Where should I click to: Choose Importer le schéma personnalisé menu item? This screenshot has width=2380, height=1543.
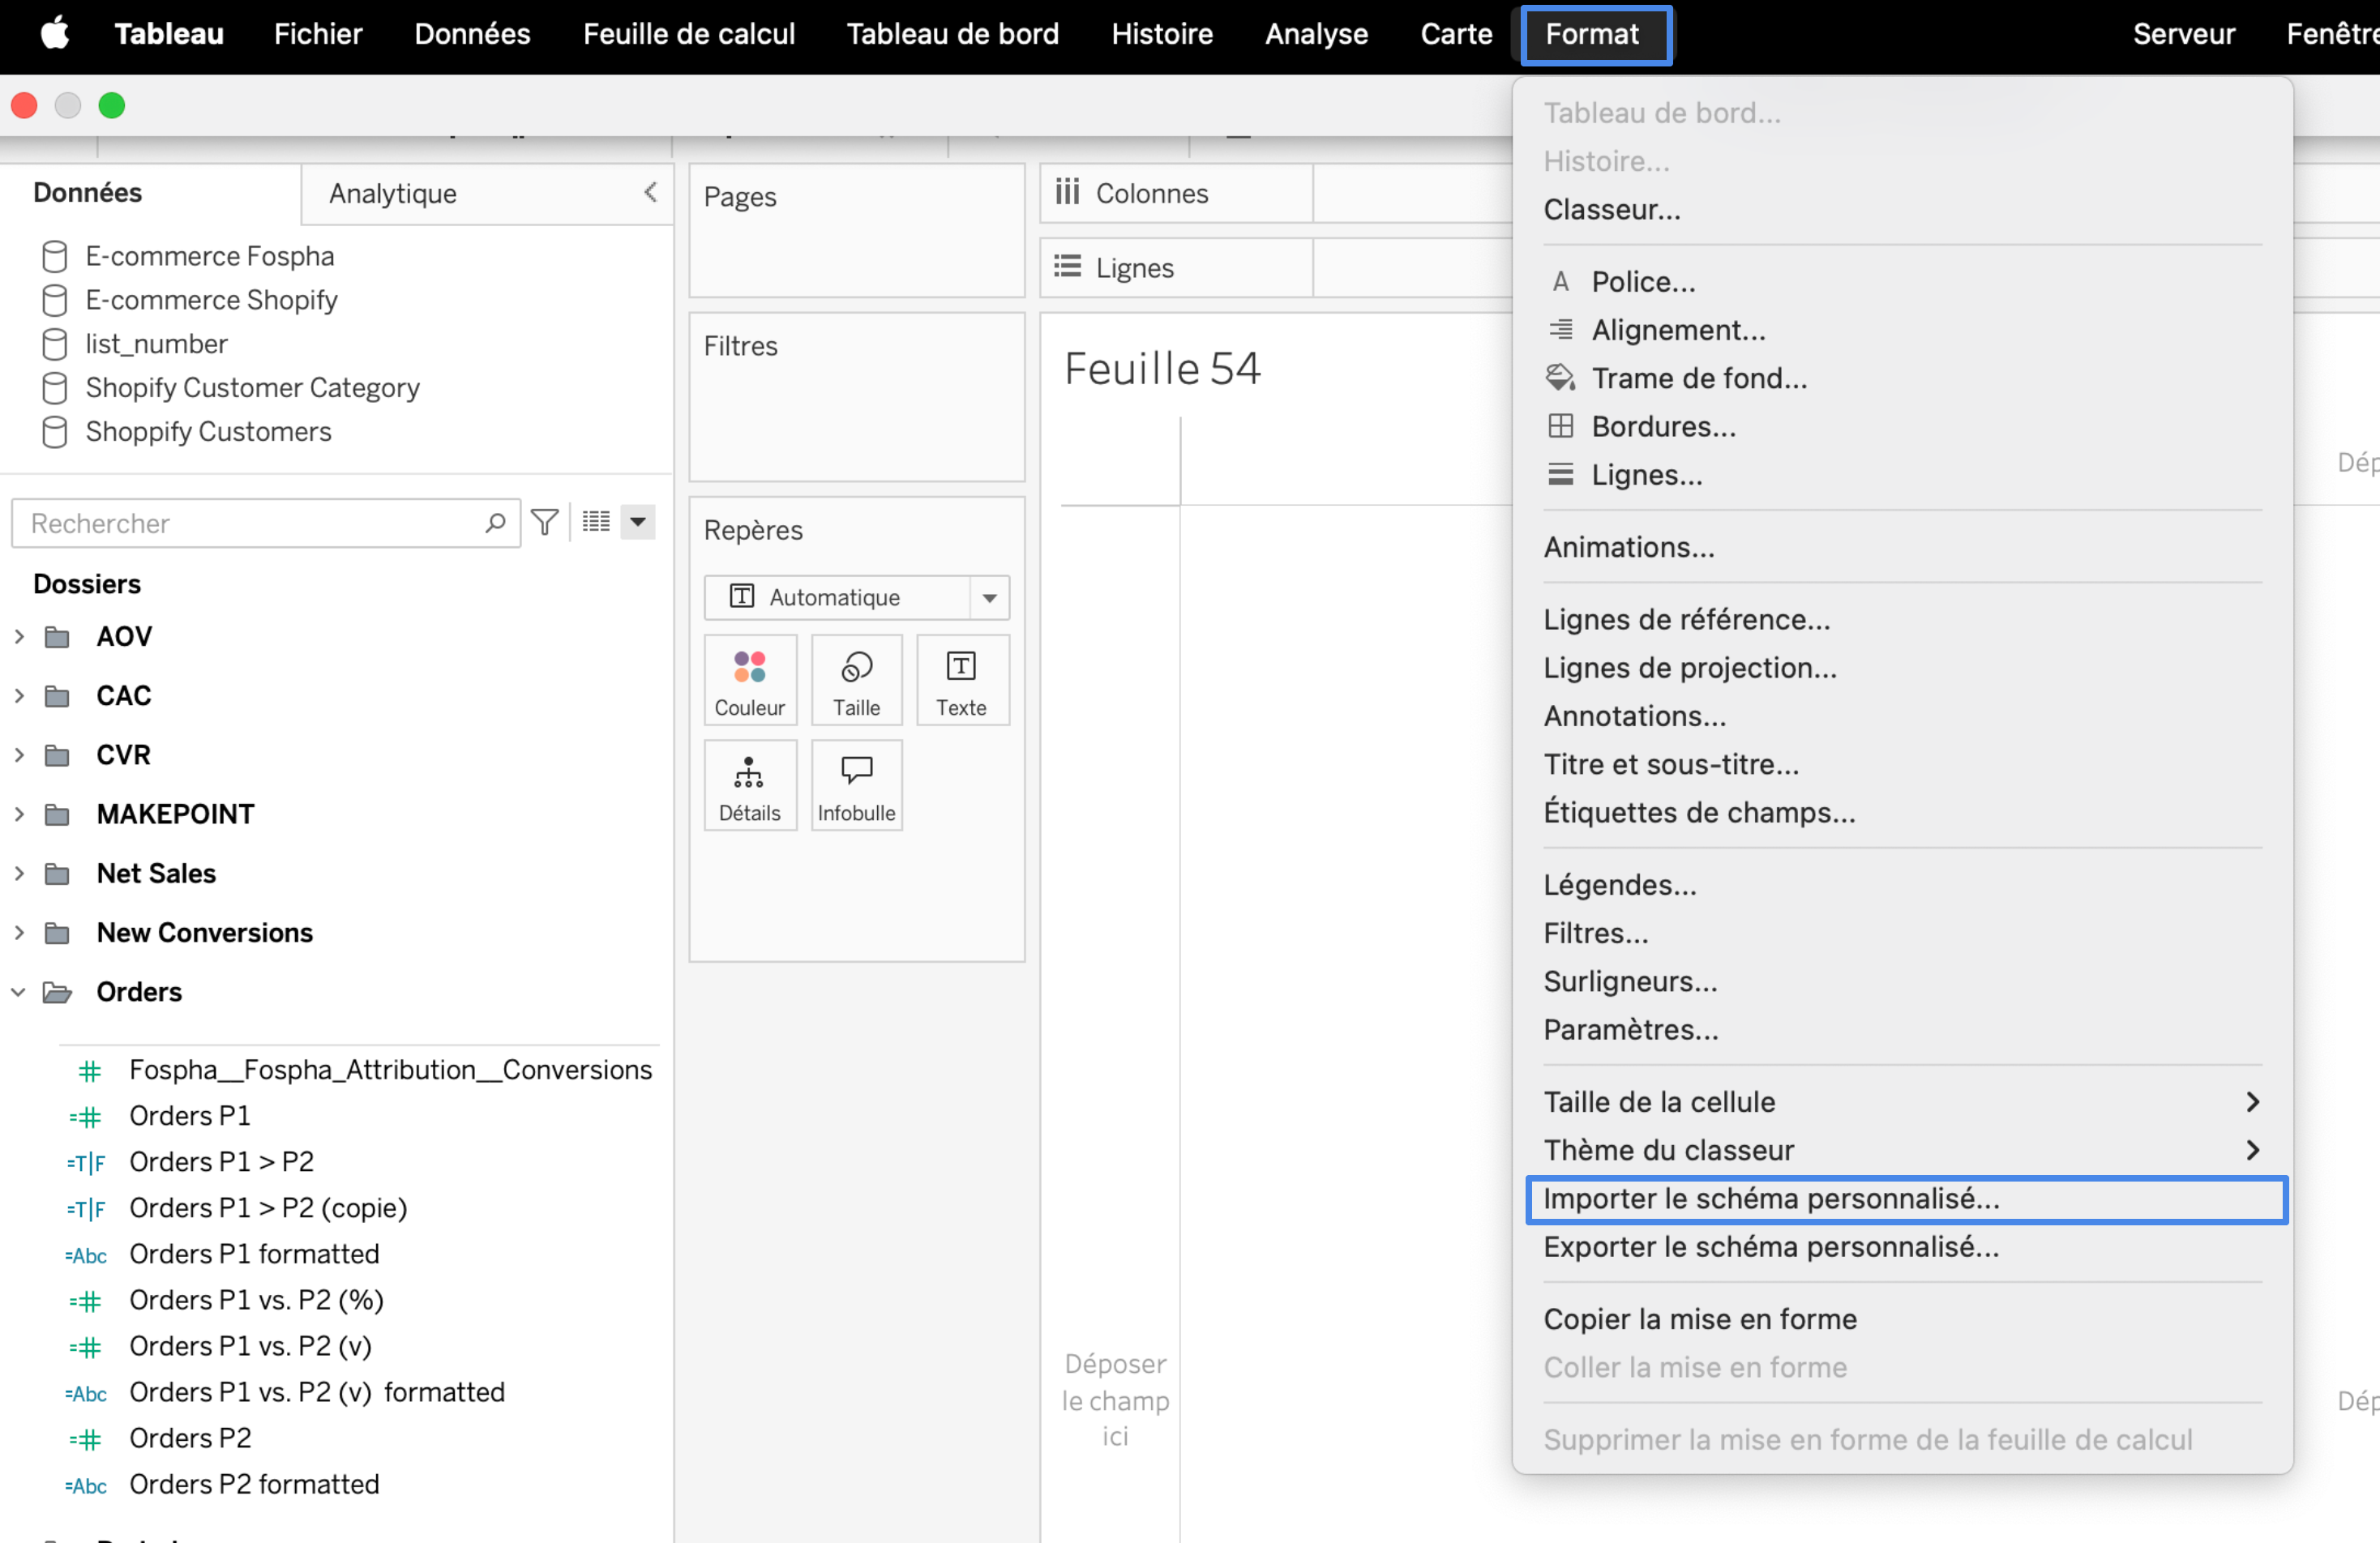(1771, 1199)
